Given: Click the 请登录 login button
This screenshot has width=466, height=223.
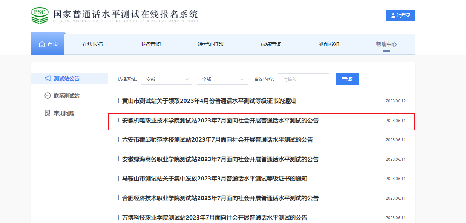Looking at the screenshot, I should [x=401, y=16].
